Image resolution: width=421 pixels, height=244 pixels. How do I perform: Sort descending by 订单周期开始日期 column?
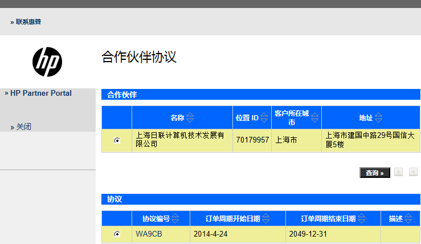tap(266, 221)
